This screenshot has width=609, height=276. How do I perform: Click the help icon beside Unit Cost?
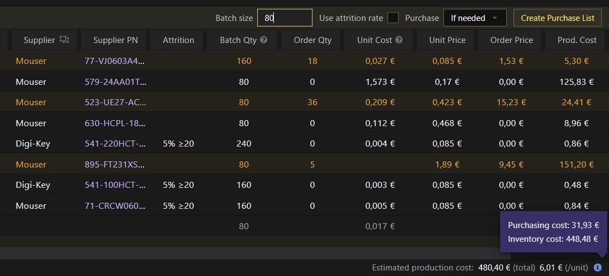coord(399,40)
